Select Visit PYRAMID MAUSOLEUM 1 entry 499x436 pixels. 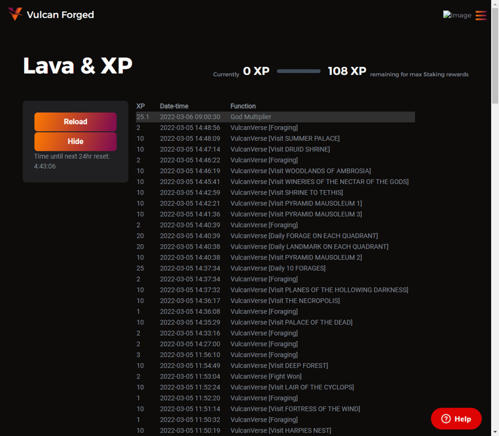pos(296,203)
